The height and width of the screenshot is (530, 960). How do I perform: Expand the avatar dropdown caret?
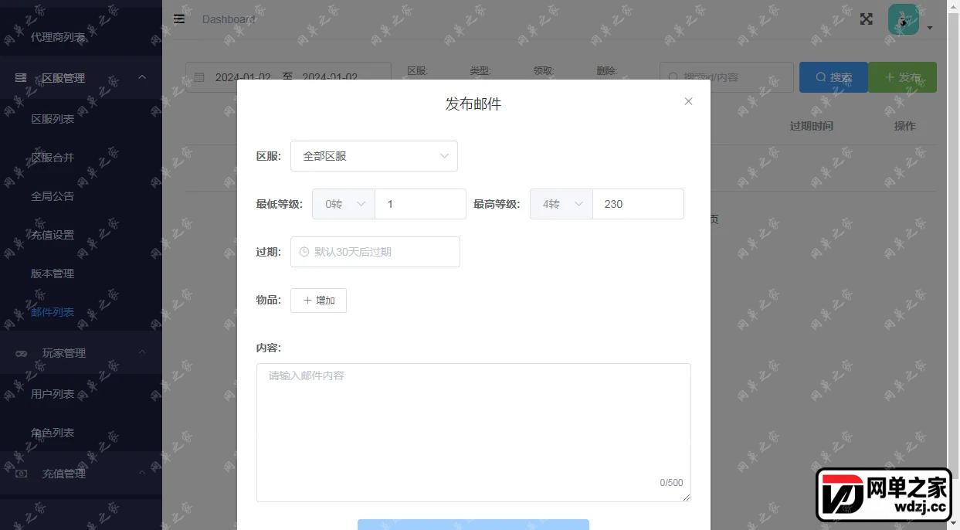[x=930, y=28]
